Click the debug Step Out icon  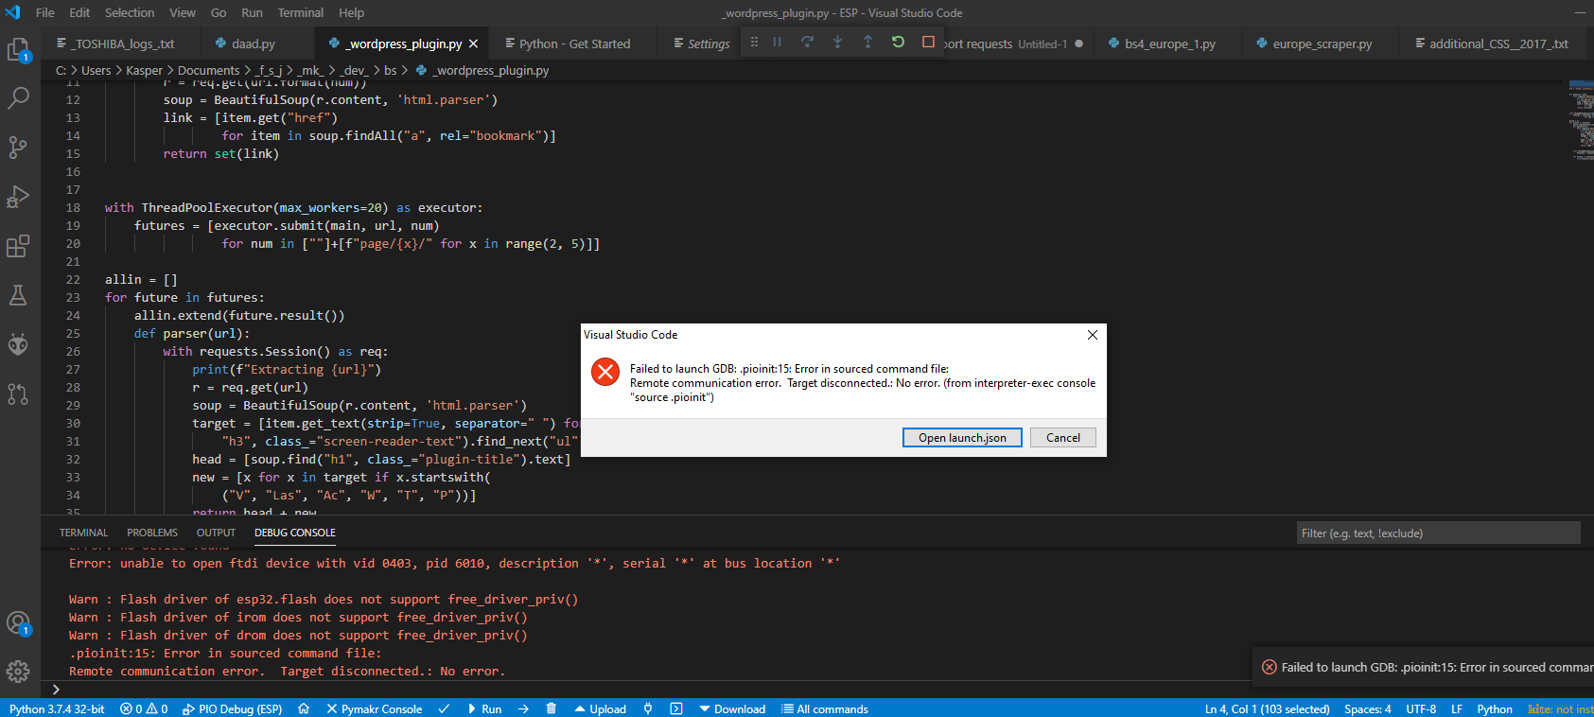click(867, 42)
